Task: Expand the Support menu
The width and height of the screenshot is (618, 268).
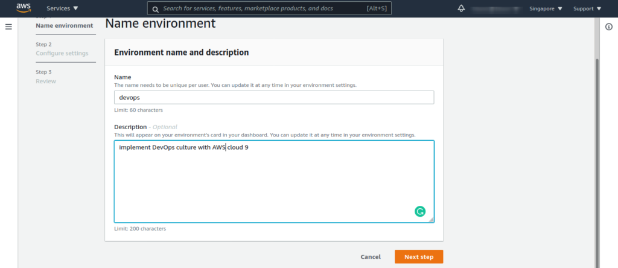Action: tap(587, 8)
